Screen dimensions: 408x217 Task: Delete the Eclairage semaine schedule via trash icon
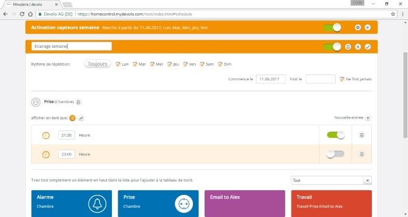(348, 47)
